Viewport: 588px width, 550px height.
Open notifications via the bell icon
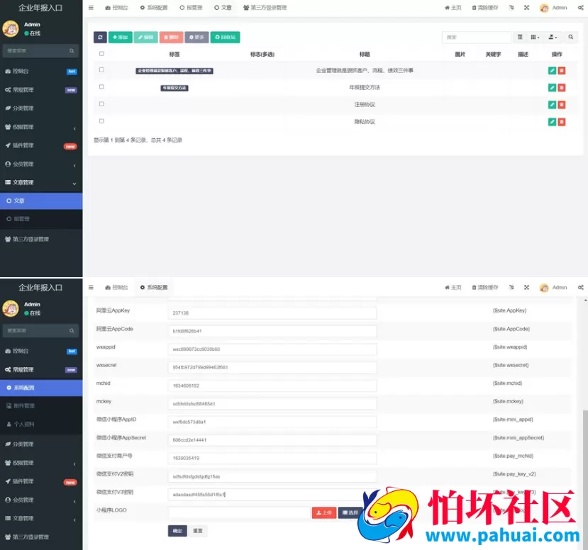click(x=510, y=8)
